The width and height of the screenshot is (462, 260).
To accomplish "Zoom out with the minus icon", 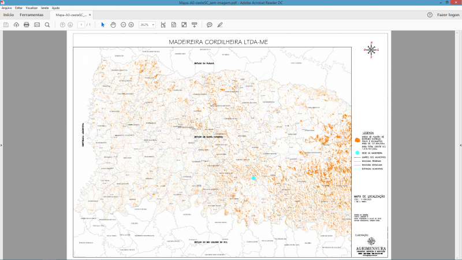I will point(124,25).
